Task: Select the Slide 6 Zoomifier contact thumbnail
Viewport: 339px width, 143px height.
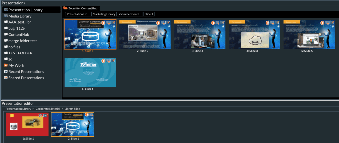Action: pos(90,72)
